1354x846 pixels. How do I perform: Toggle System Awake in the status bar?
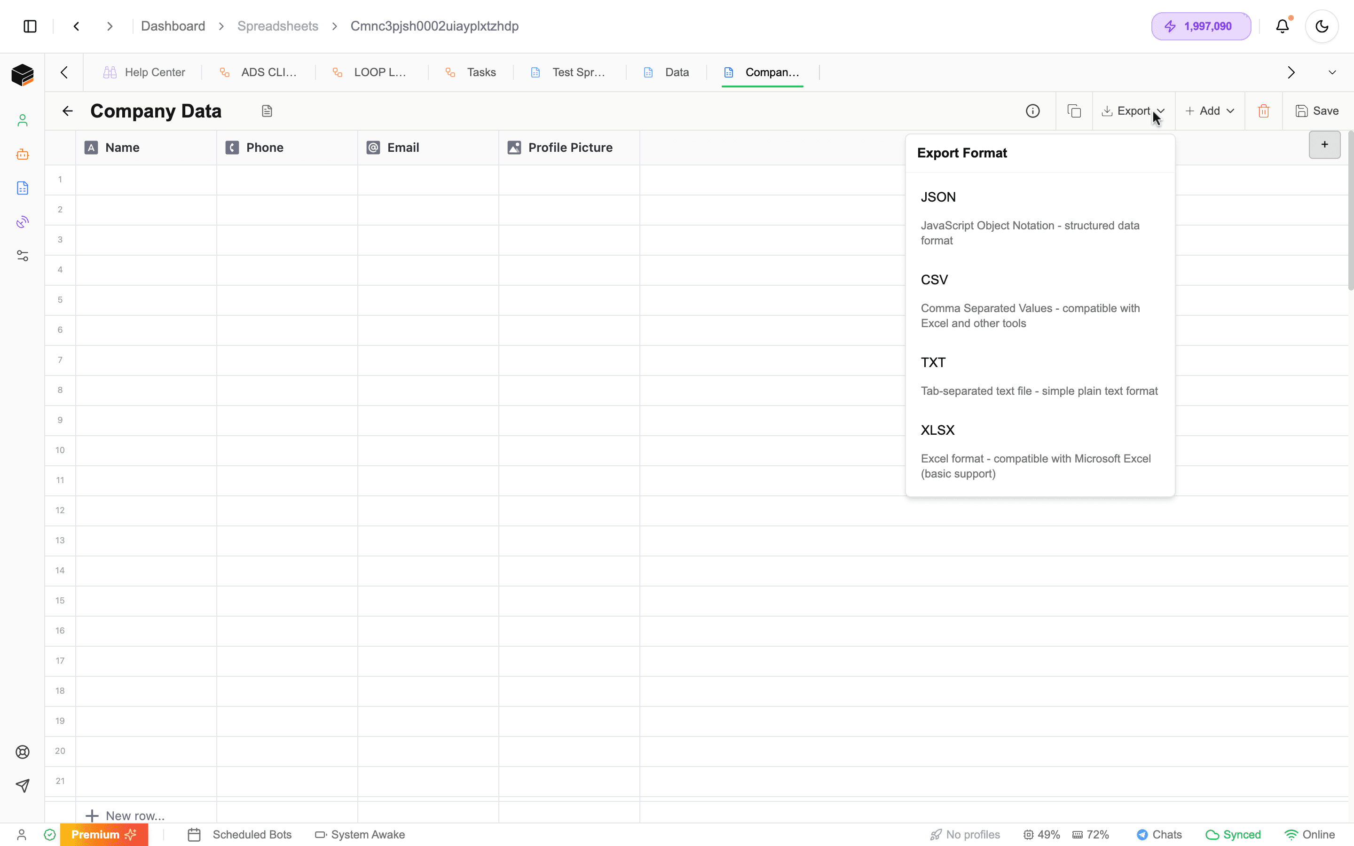click(360, 834)
